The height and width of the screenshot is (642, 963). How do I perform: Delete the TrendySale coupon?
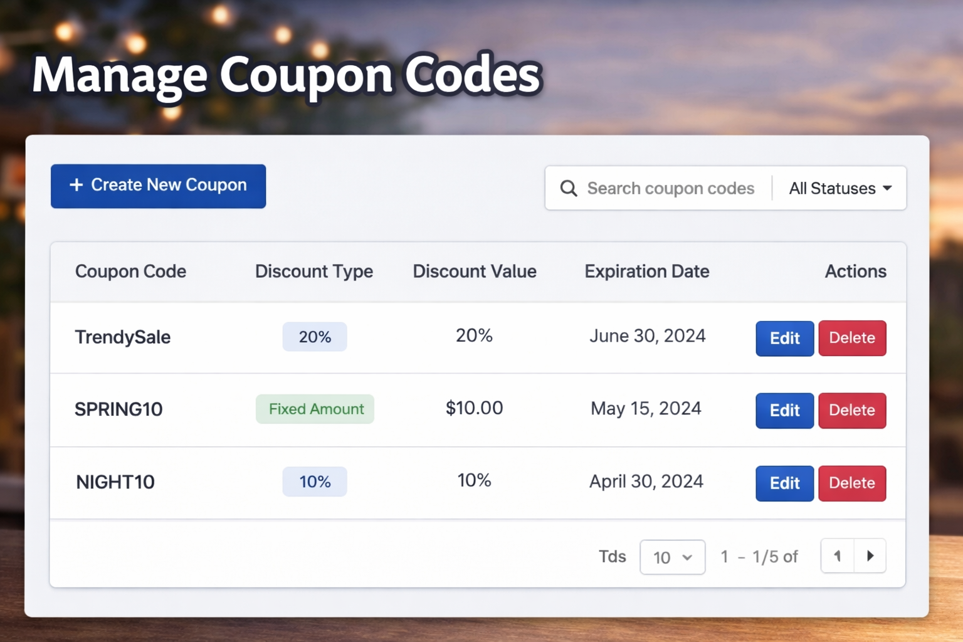(852, 339)
